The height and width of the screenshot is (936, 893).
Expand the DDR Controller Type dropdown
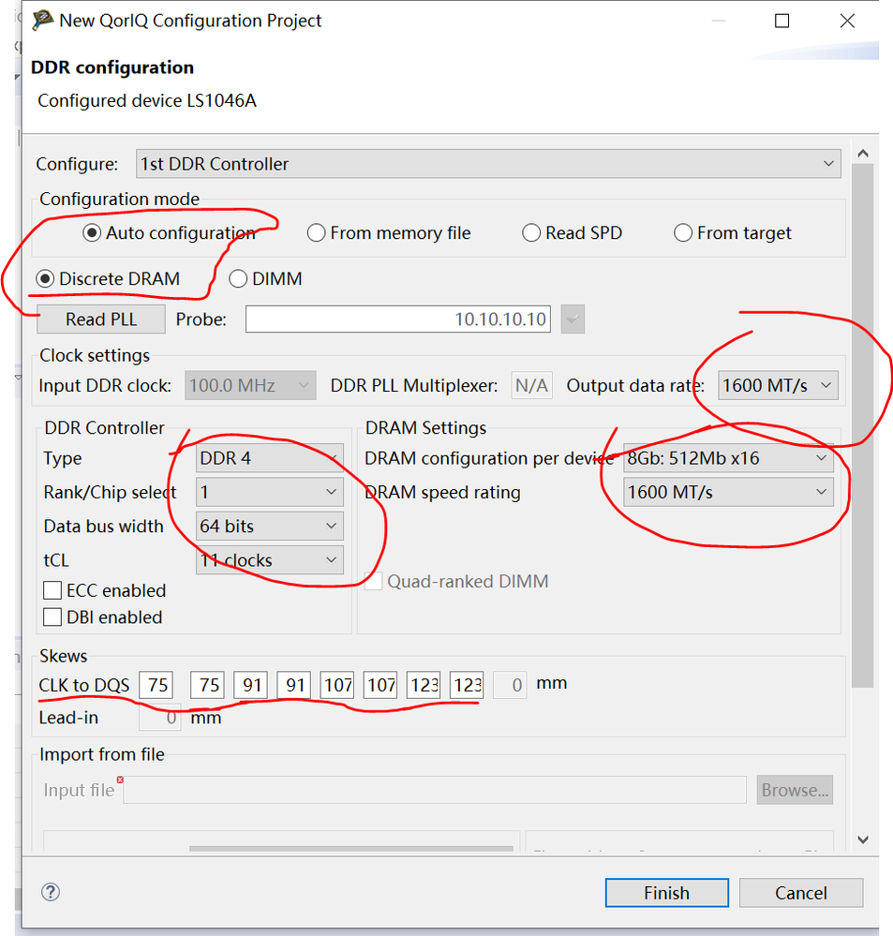click(x=270, y=458)
